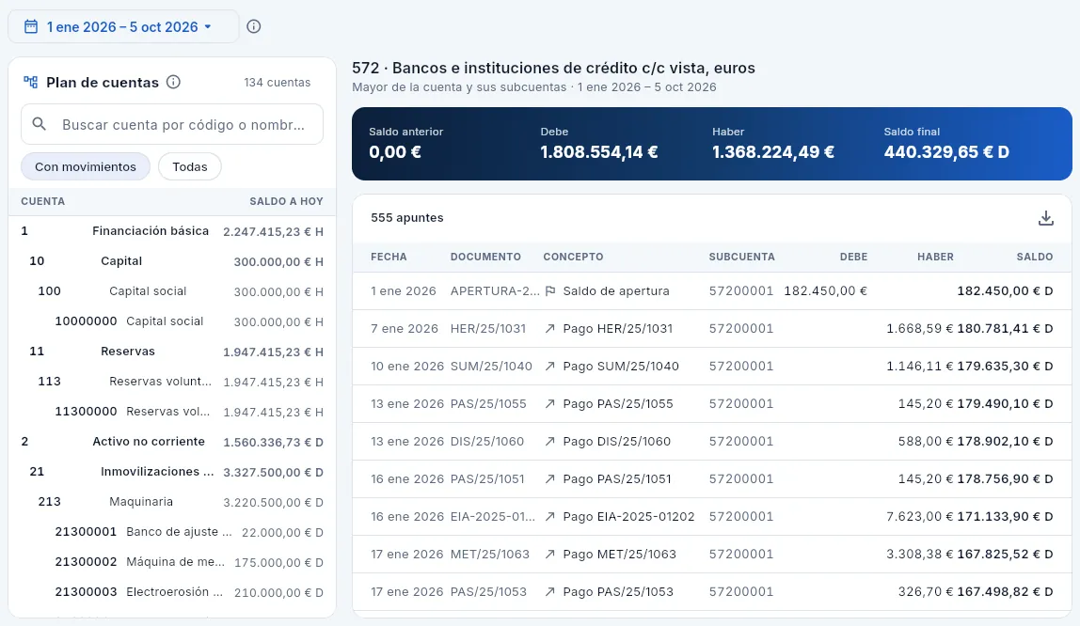Click the Debe total 1.808.554,14 €
Image resolution: width=1080 pixels, height=626 pixels.
598,152
